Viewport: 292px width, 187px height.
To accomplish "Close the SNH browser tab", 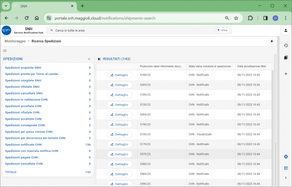I will pos(72,6).
